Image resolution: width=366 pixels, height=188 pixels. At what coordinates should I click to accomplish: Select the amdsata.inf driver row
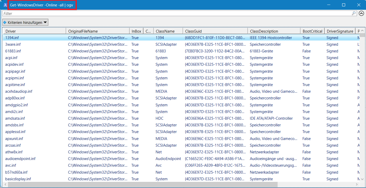[x=181, y=118]
